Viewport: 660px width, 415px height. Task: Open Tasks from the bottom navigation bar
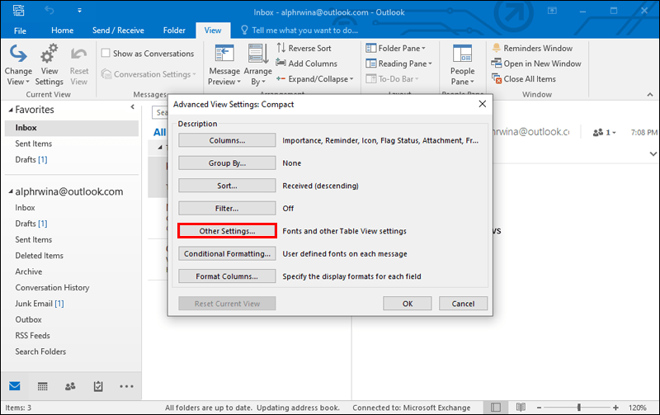coord(98,386)
